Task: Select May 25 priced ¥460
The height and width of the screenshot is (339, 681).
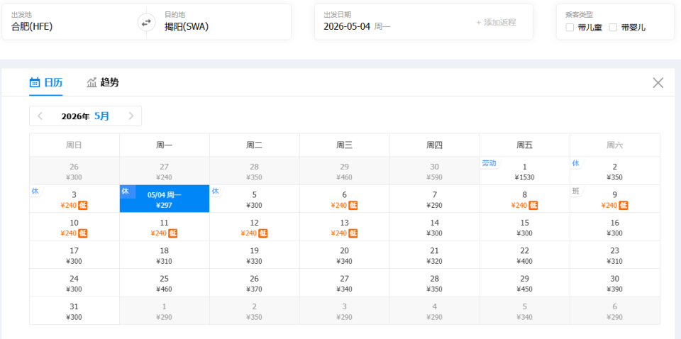Action: pos(164,282)
